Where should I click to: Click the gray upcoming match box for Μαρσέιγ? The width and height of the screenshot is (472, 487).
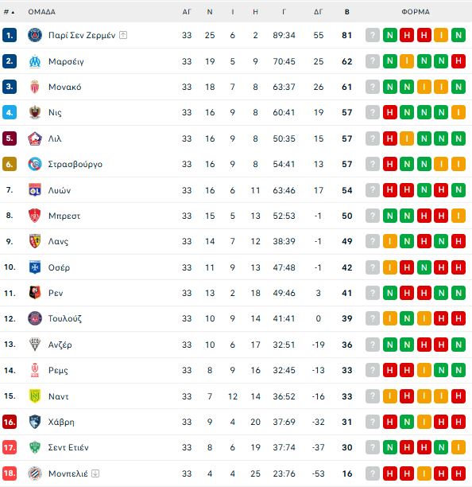point(373,61)
